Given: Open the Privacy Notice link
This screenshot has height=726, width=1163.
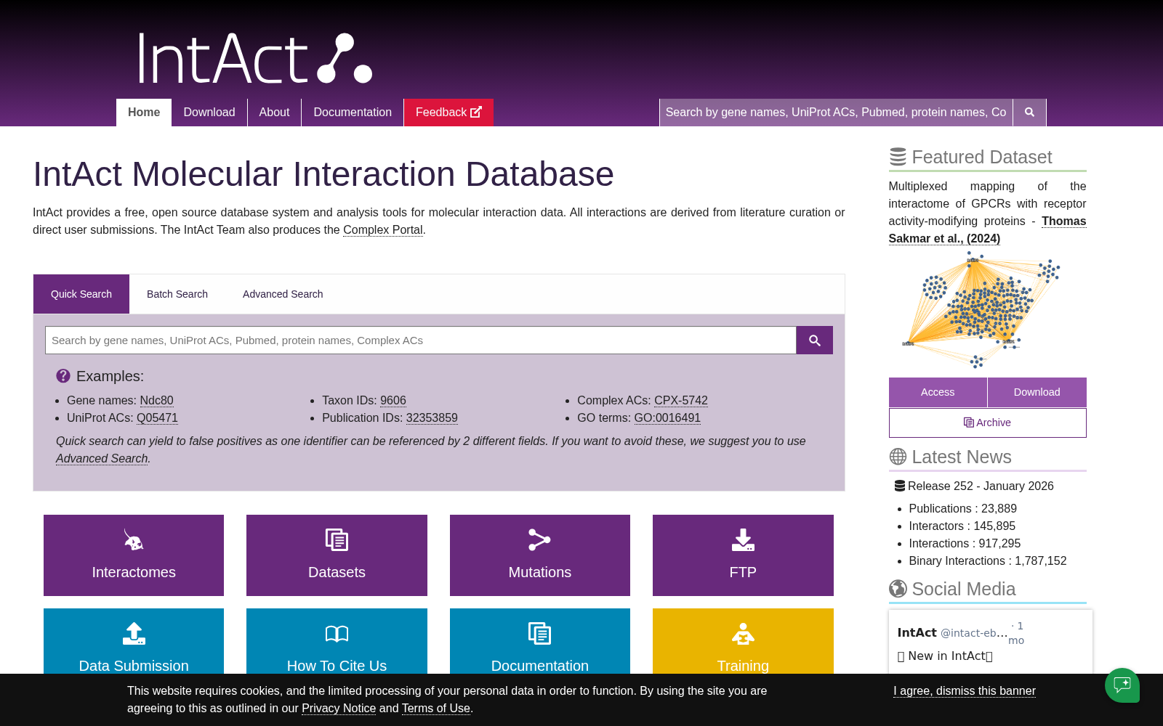Looking at the screenshot, I should [339, 709].
